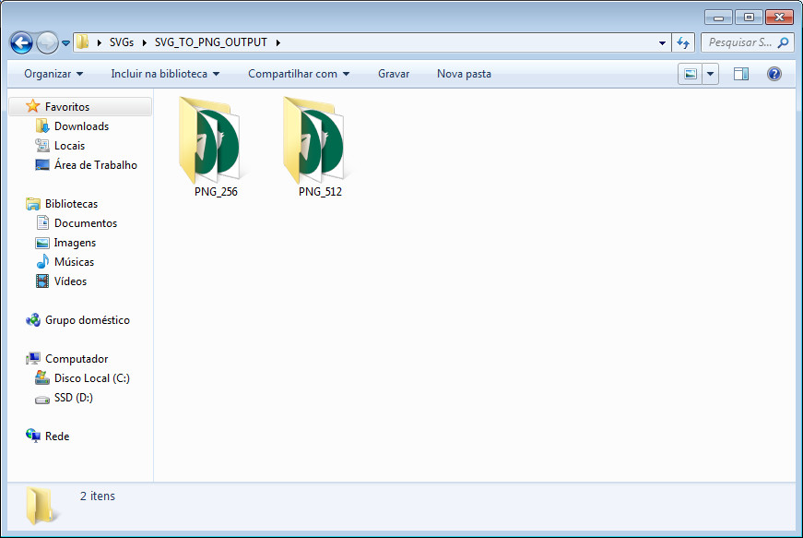Click Compartilhar com on the toolbar
Viewport: 803px width, 538px height.
[x=298, y=73]
